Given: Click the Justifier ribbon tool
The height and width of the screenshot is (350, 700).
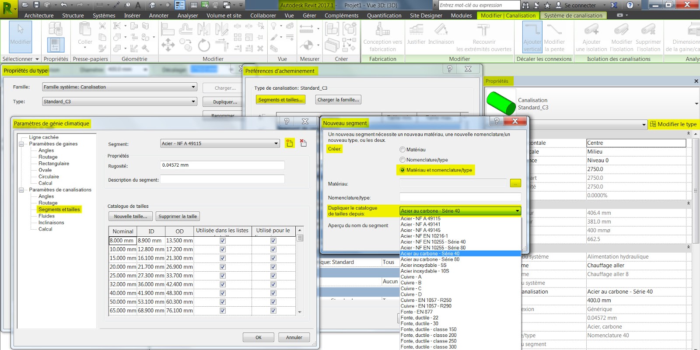Looking at the screenshot, I should [x=416, y=34].
